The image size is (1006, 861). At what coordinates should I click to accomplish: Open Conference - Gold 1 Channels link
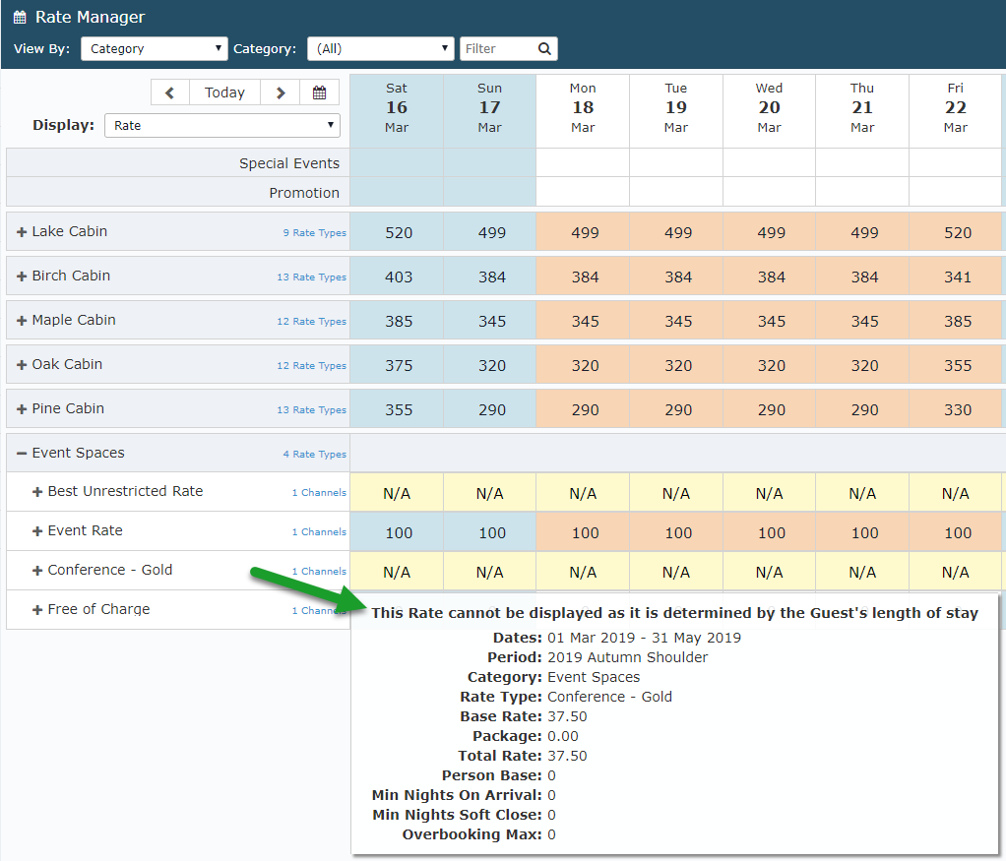pyautogui.click(x=319, y=571)
